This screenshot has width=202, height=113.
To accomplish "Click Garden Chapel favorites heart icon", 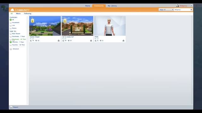I will [36, 40].
